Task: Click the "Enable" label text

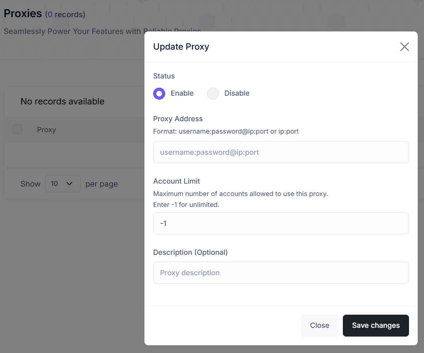Action: 182,93
